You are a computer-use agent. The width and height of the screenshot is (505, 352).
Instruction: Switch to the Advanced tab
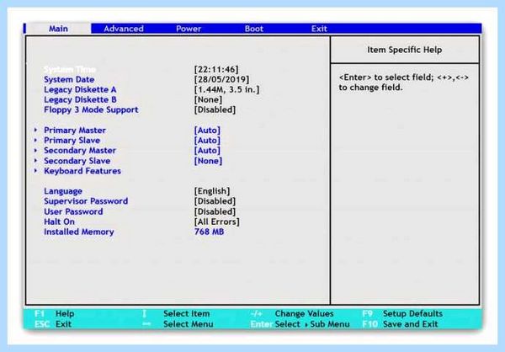tap(124, 29)
